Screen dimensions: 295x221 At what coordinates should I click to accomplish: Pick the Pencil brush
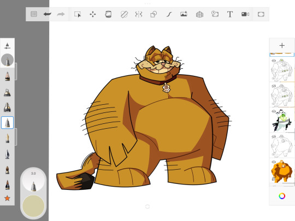(7, 76)
